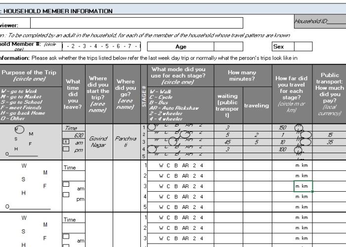Viewport: 346px width, 247px height.
Task: Select the Time label in first blank trip
Action: [74, 166]
